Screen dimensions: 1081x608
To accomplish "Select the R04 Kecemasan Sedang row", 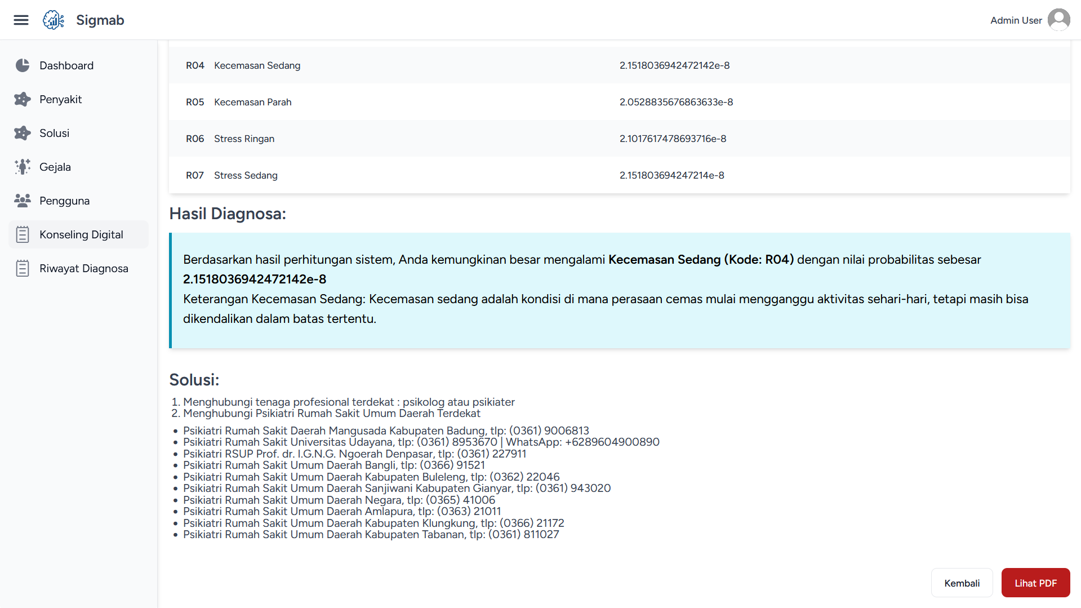I will coord(619,65).
